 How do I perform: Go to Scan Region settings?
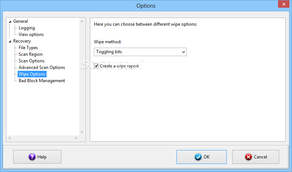tap(30, 54)
